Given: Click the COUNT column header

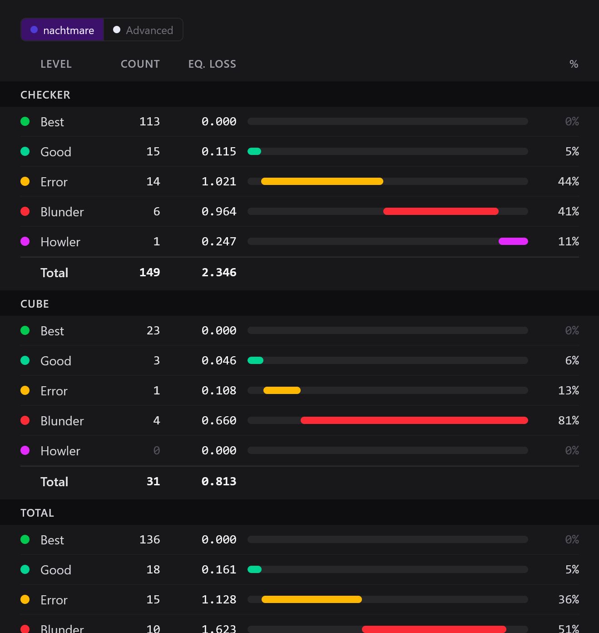Looking at the screenshot, I should pyautogui.click(x=140, y=64).
